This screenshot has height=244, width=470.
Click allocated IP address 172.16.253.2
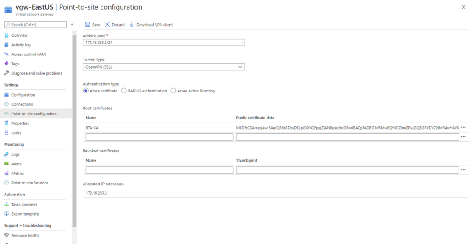pyautogui.click(x=96, y=193)
